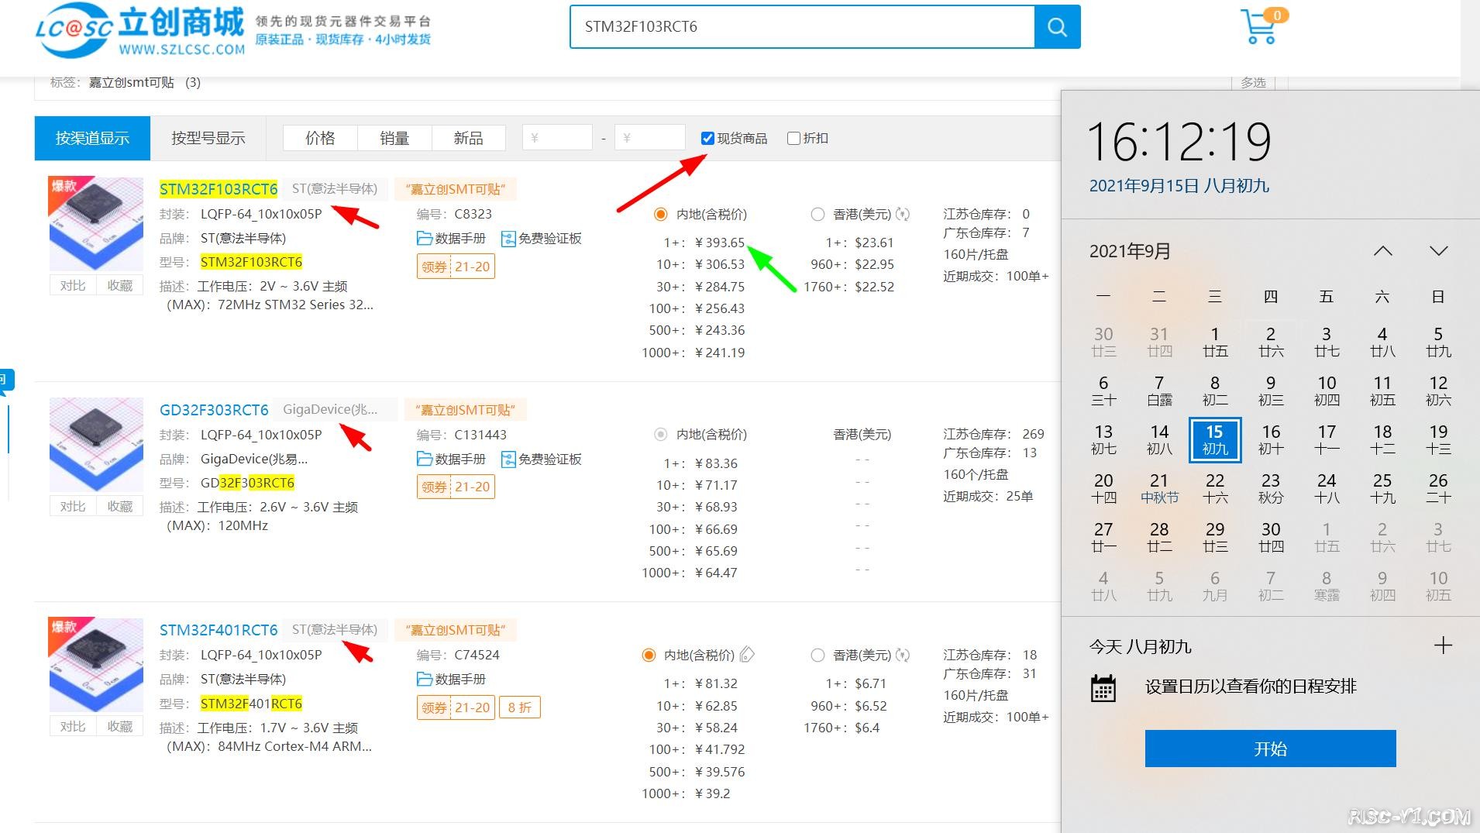Viewport: 1480px width, 833px height.
Task: Open datasheet icon for STM32F103RCT6
Action: click(x=425, y=238)
